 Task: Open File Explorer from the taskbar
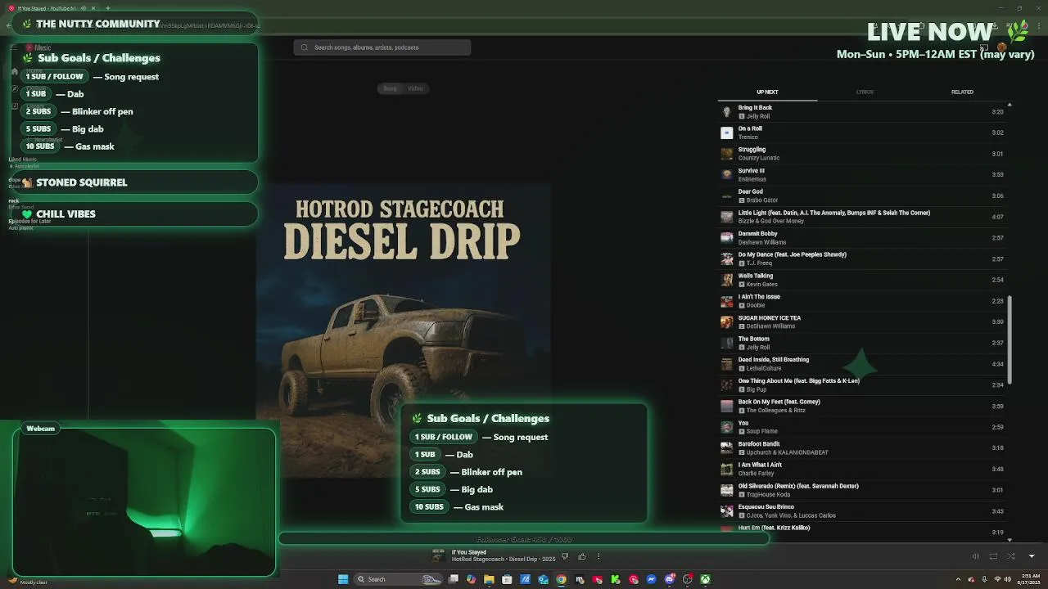coord(489,579)
